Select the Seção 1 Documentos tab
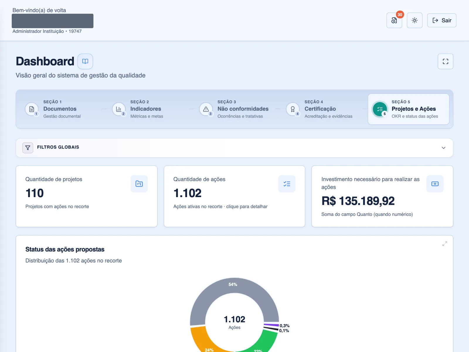Screen dimensions: 469x352 tap(60, 109)
